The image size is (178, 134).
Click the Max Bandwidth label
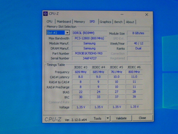(59, 39)
